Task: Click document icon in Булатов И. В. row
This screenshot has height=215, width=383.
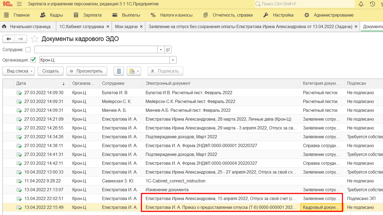Action: (x=19, y=93)
